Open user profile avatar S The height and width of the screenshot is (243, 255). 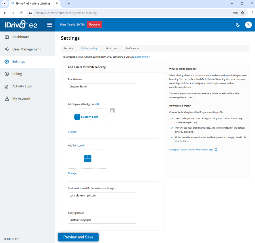point(248,25)
